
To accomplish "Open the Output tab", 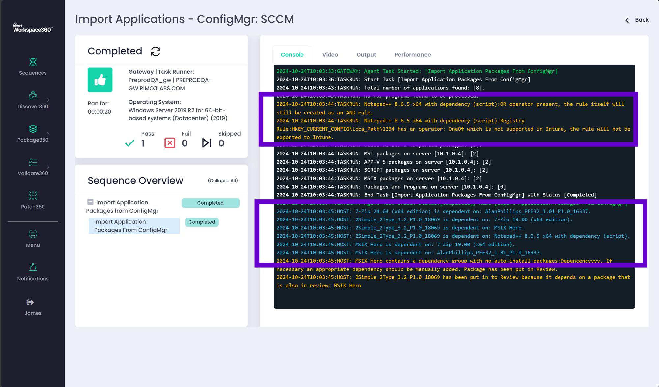I will [366, 55].
